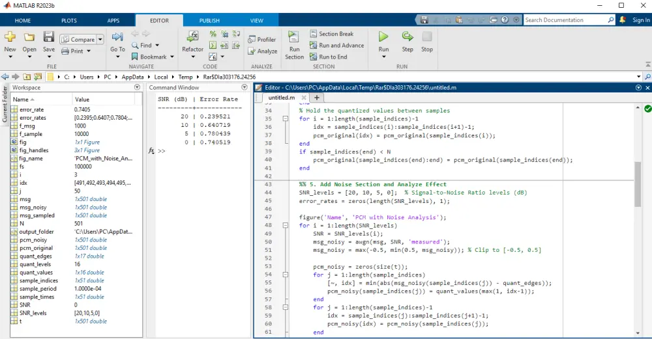This screenshot has width=652, height=339.
Task: Click the Stop button icon
Action: click(x=427, y=36)
